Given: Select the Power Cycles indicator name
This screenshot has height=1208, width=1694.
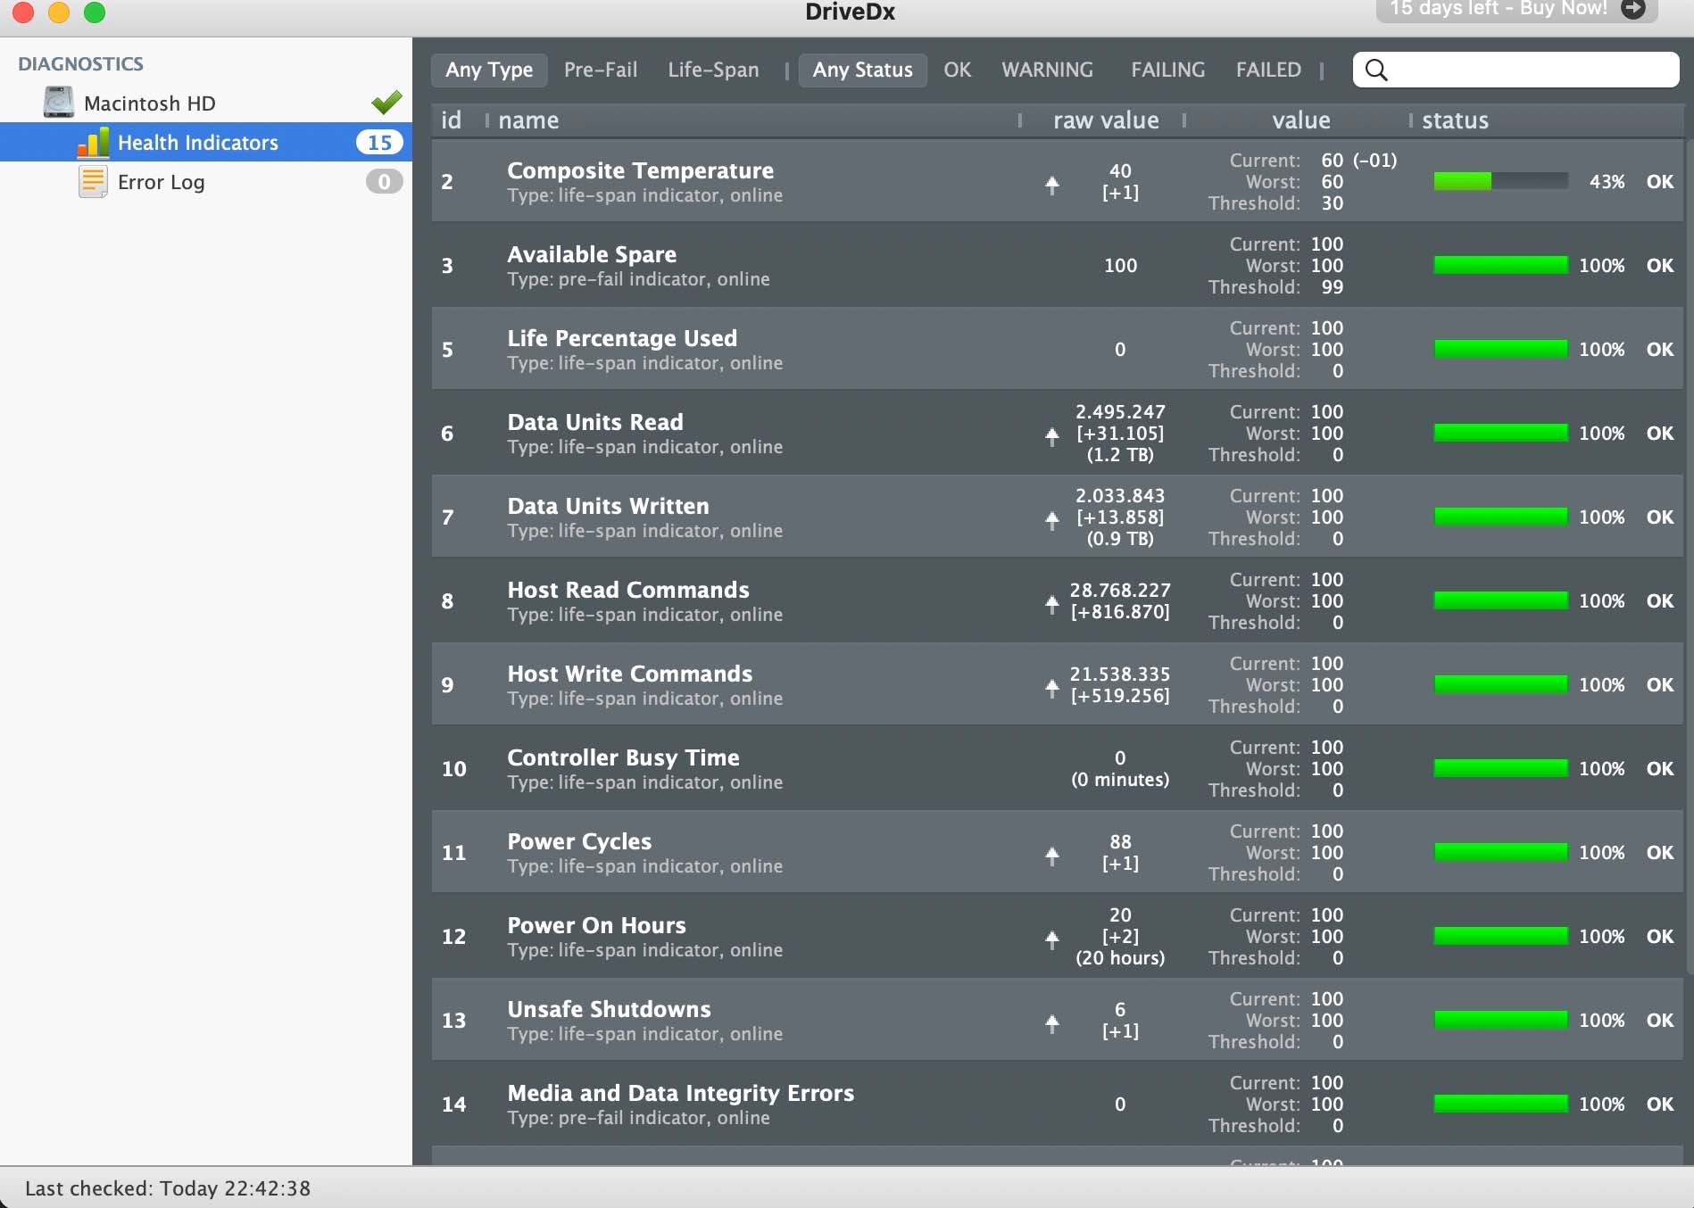Looking at the screenshot, I should tap(579, 841).
